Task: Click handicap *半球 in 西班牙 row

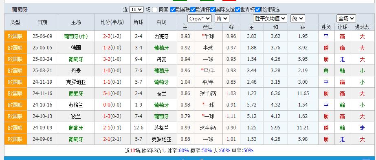Action: coord(208,36)
